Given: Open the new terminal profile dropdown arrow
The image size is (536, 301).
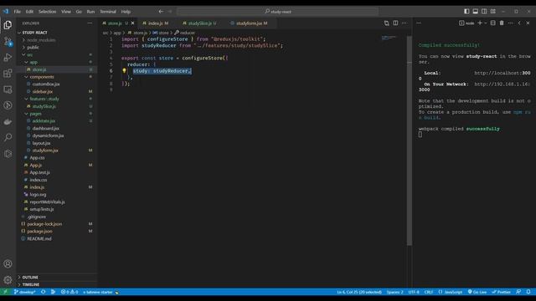Looking at the screenshot, I should [x=486, y=23].
